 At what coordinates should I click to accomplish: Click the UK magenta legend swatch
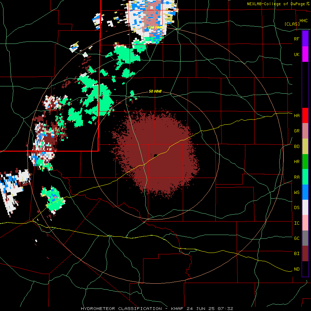coord(305,54)
